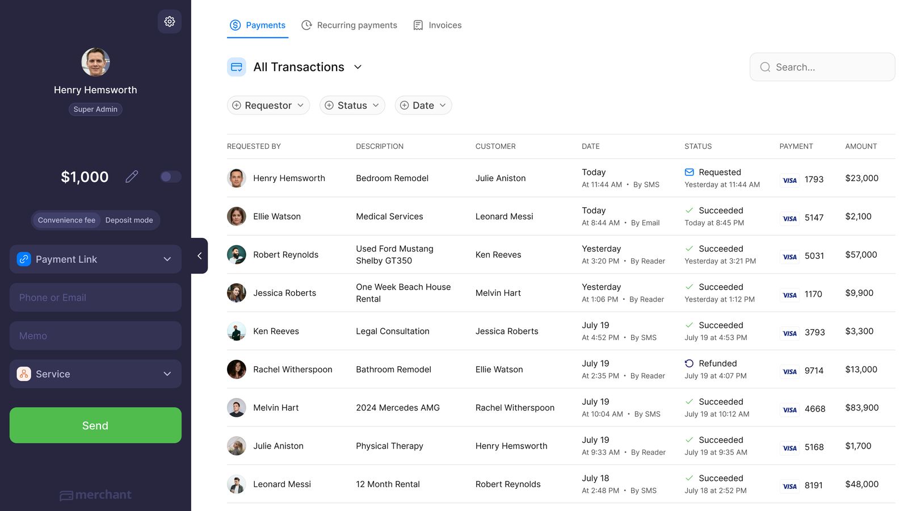908x511 pixels.
Task: Go to the Invoices tab
Action: 437,25
